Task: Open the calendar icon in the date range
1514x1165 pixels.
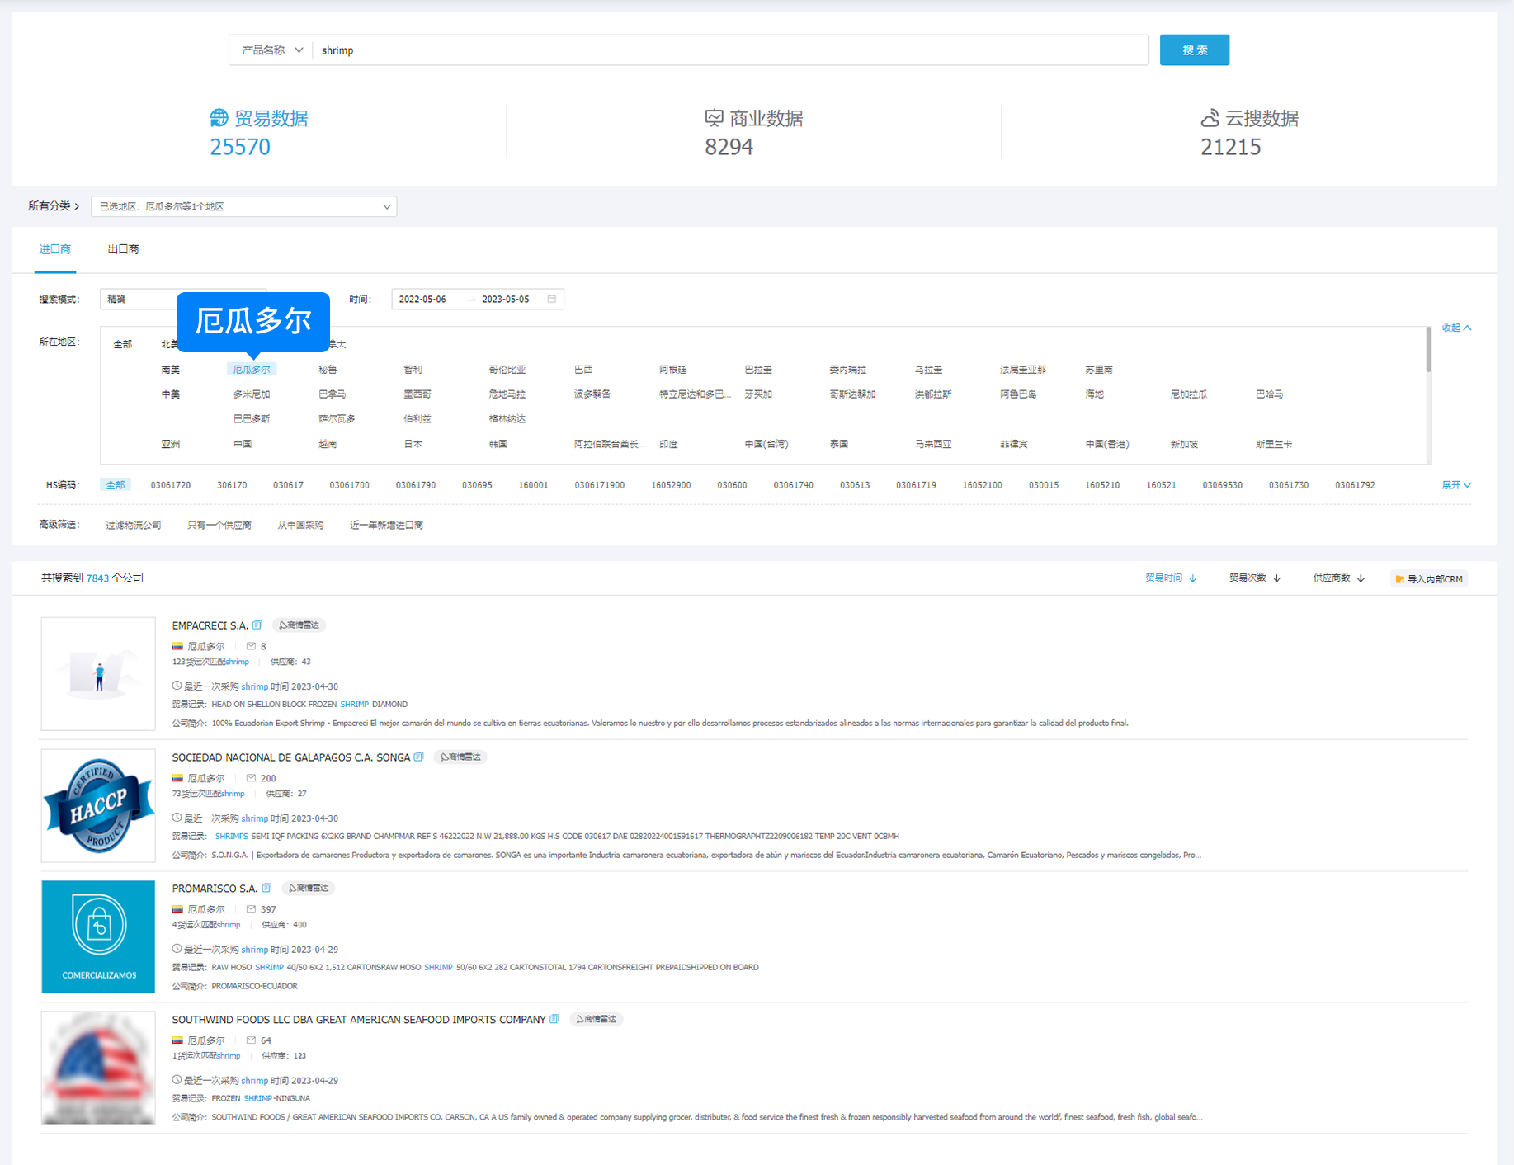Action: (552, 299)
